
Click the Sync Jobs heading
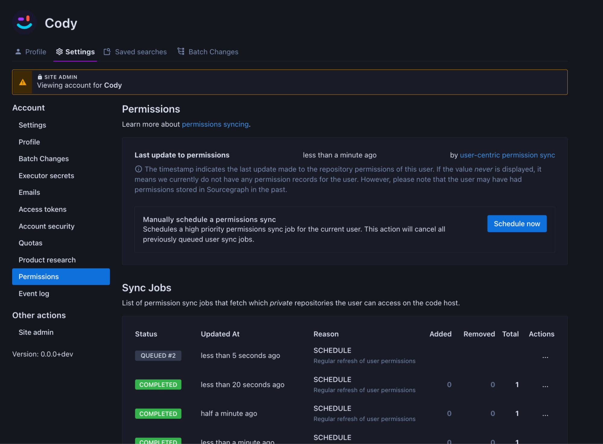(147, 288)
